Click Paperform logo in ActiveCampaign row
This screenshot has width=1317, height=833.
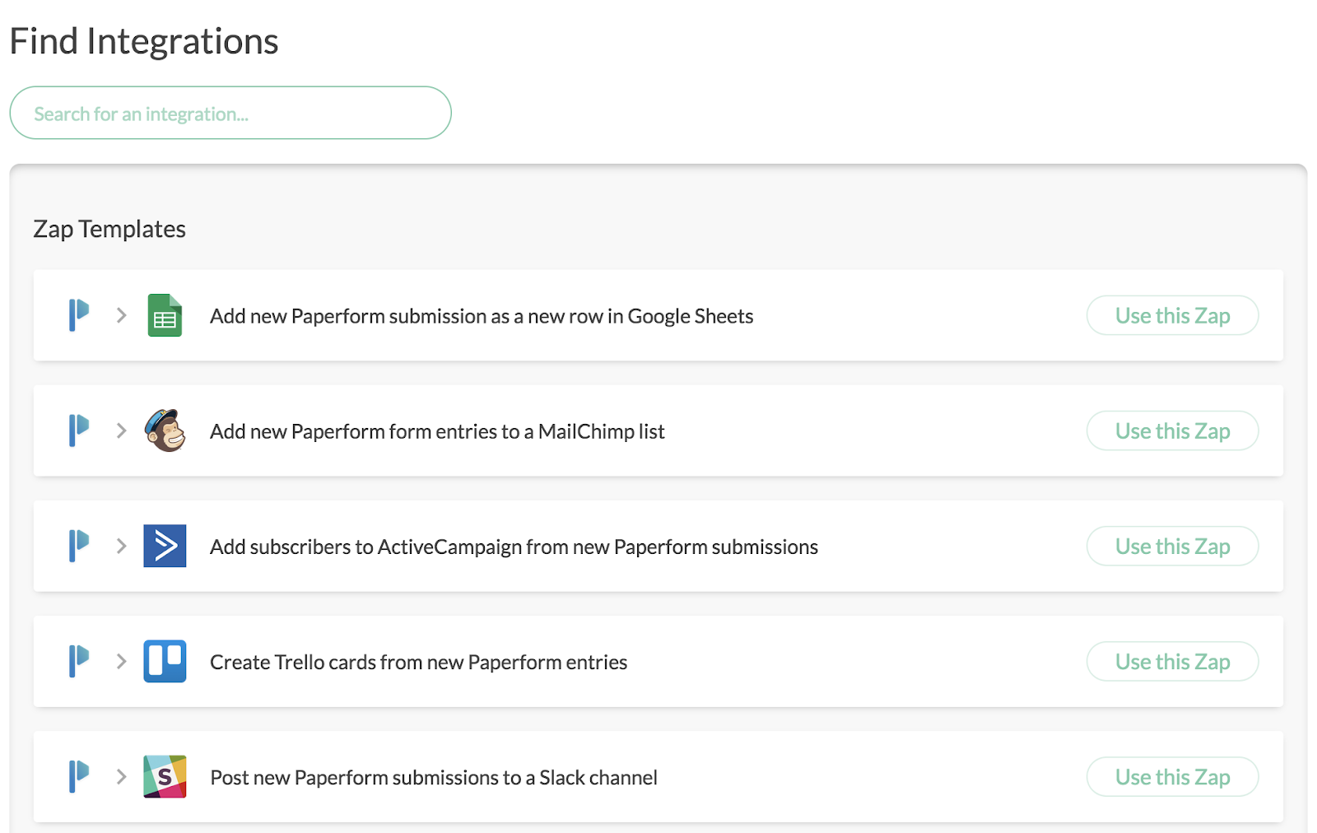[79, 546]
